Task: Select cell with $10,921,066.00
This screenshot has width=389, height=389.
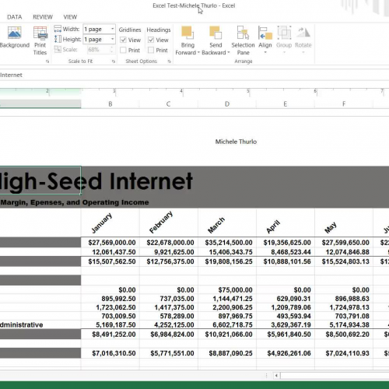Action: click(227, 335)
